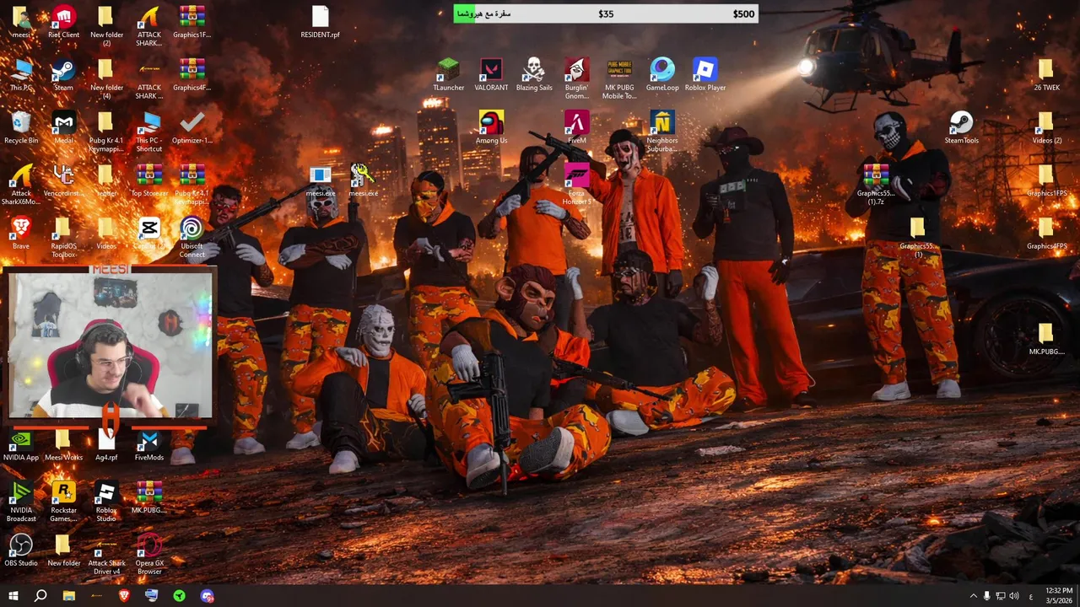Launch the CapCut desktop shortcut

click(148, 234)
